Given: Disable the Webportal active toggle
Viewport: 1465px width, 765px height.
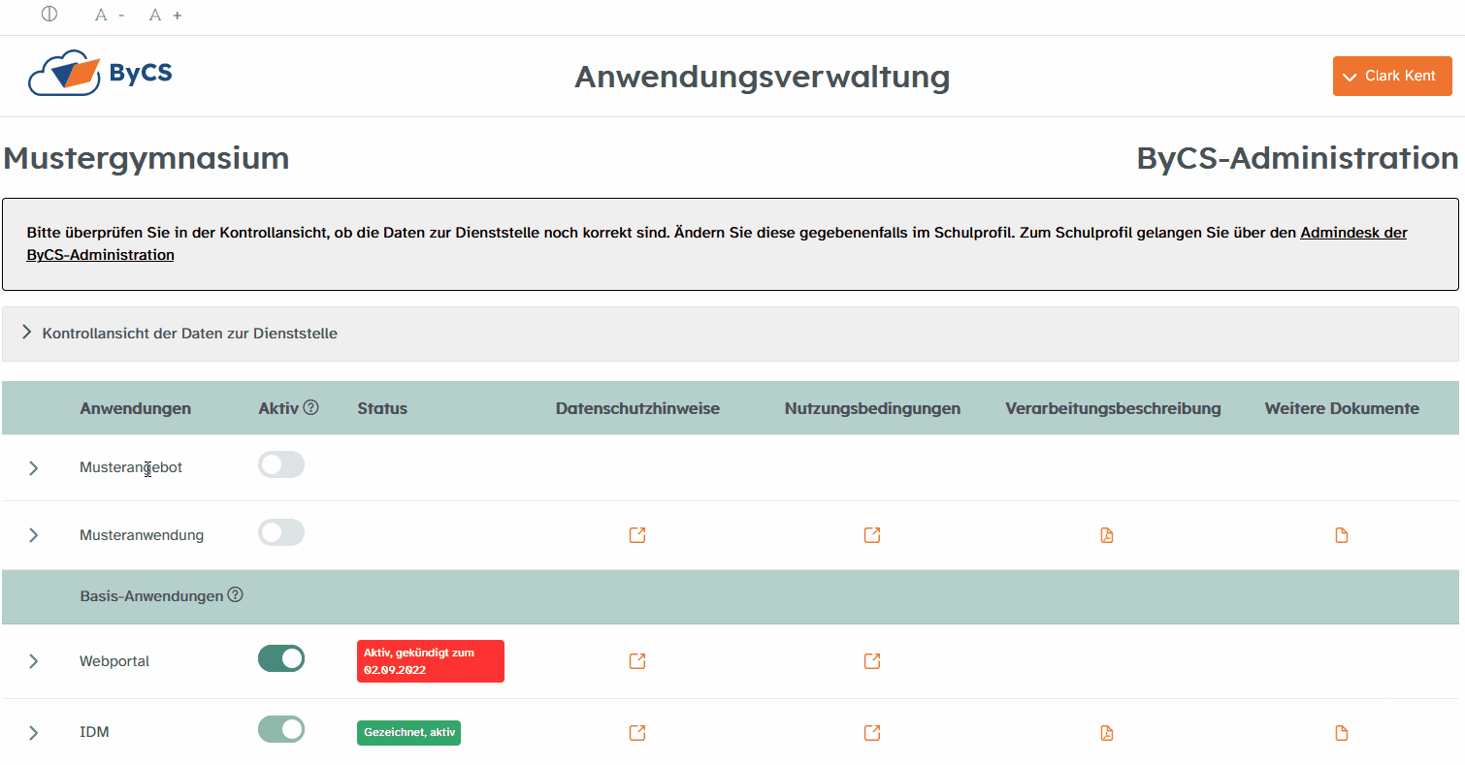Looking at the screenshot, I should 281,659.
